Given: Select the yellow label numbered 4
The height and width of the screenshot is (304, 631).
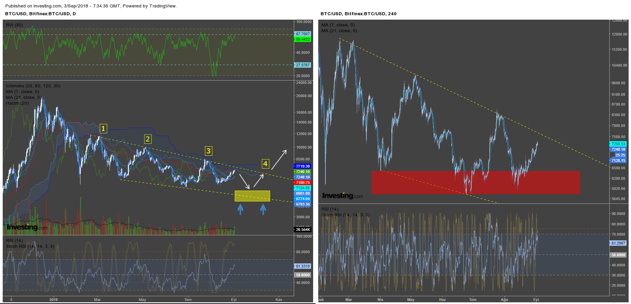Looking at the screenshot, I should (x=265, y=164).
